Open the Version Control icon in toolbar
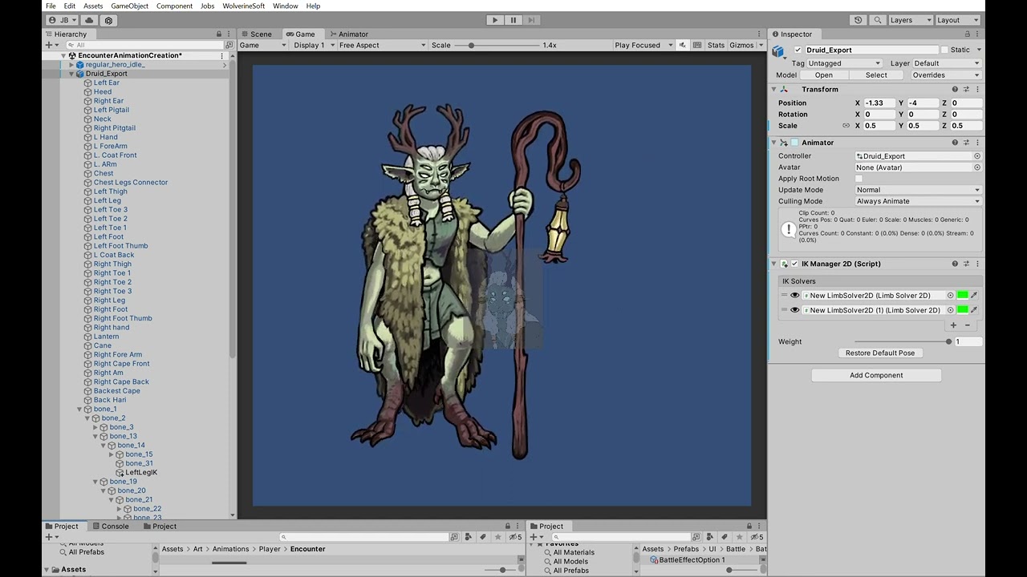The width and height of the screenshot is (1027, 577). pyautogui.click(x=109, y=20)
